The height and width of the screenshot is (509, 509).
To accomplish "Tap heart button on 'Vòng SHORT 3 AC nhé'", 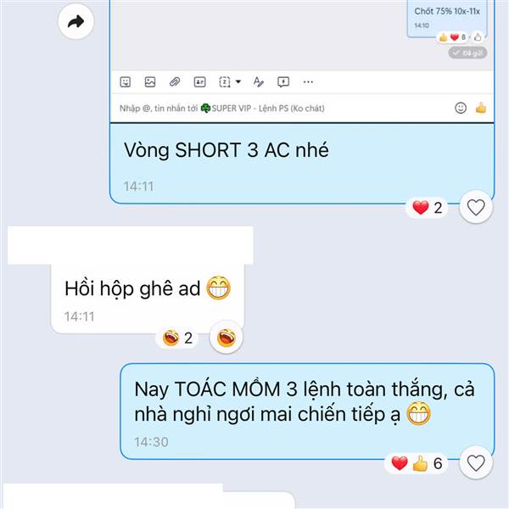I will tap(476, 207).
